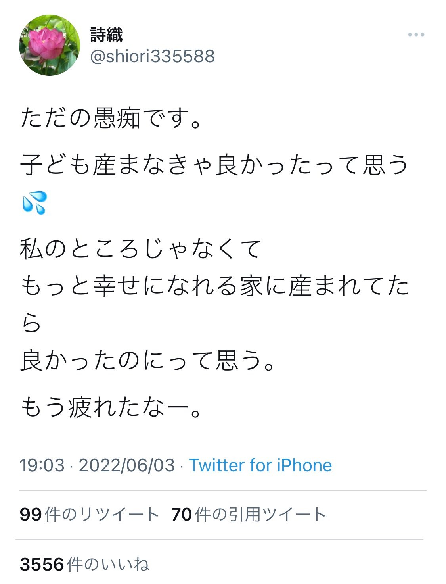446x584 pixels.
Task: Click the line starting with 子ども産まなきゃ
Action: [x=214, y=164]
